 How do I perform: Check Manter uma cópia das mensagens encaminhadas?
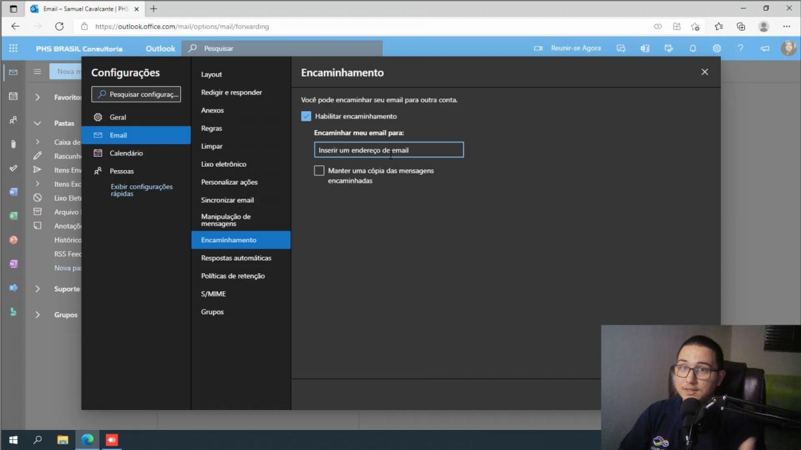[x=319, y=171]
